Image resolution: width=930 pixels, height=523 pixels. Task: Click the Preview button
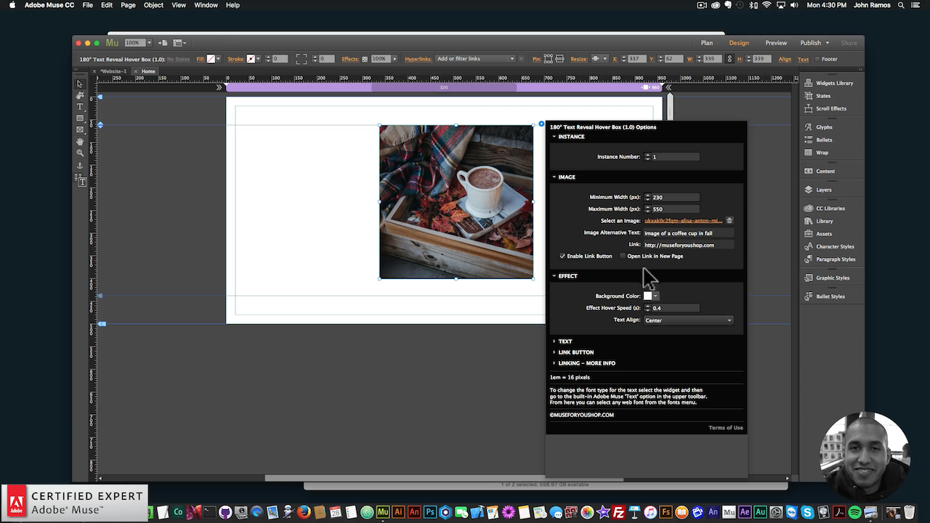click(x=776, y=43)
